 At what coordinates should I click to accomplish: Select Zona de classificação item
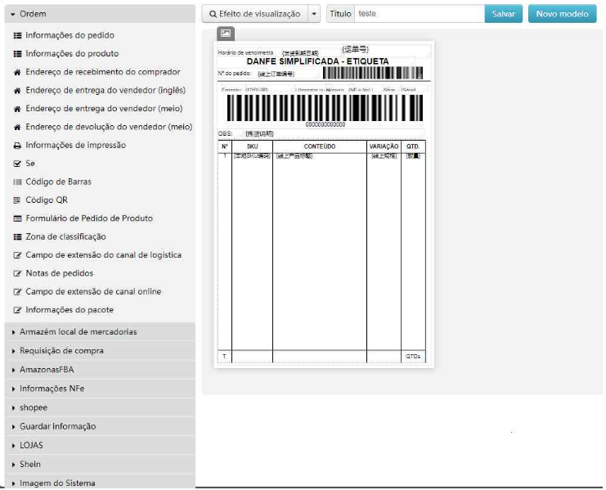pyautogui.click(x=65, y=237)
